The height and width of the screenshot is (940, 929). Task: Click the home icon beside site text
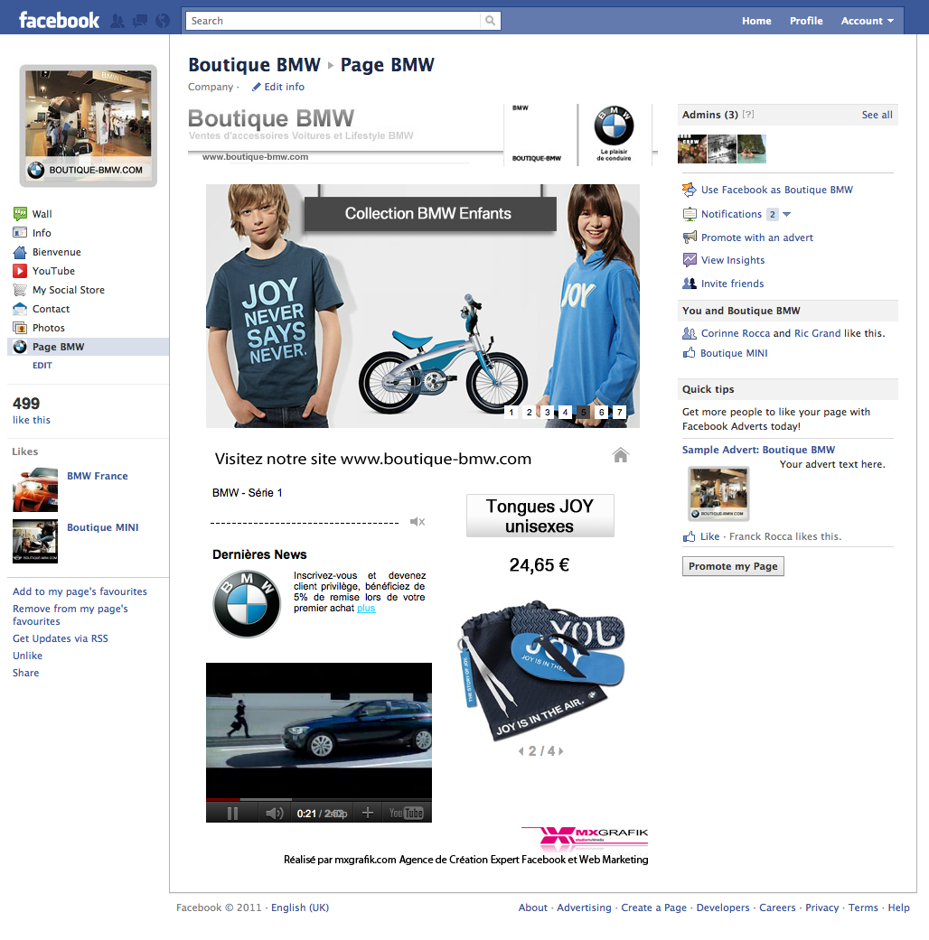click(621, 455)
